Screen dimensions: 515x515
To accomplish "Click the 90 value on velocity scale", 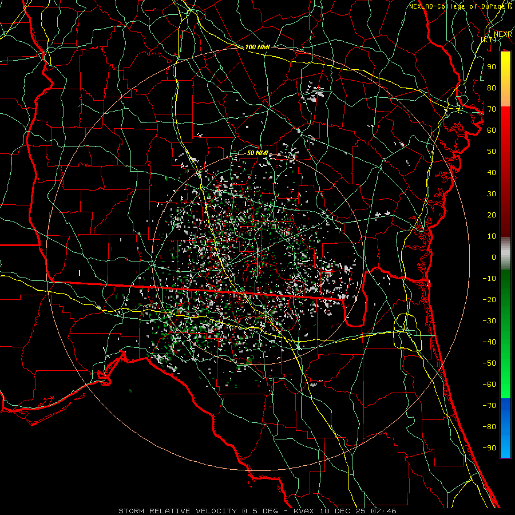I will tap(492, 67).
